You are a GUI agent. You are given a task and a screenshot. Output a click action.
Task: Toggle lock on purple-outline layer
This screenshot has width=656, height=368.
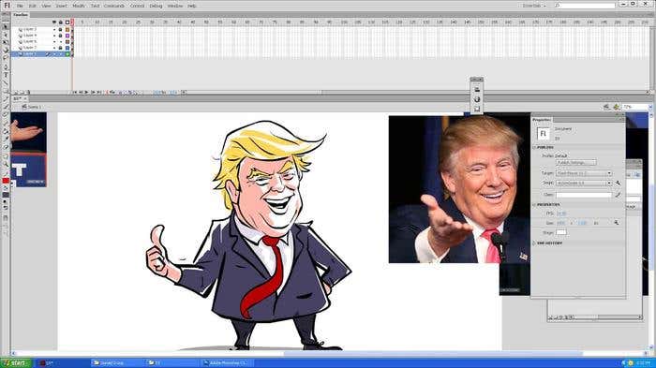pyautogui.click(x=60, y=36)
